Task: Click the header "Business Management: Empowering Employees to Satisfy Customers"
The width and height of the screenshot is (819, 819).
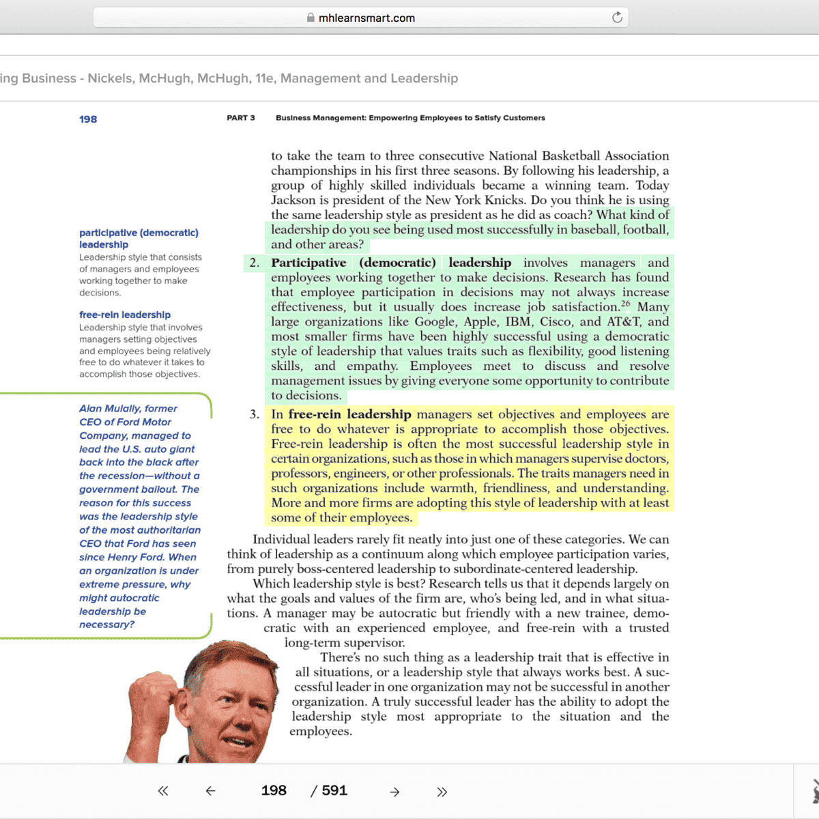Action: click(x=410, y=118)
